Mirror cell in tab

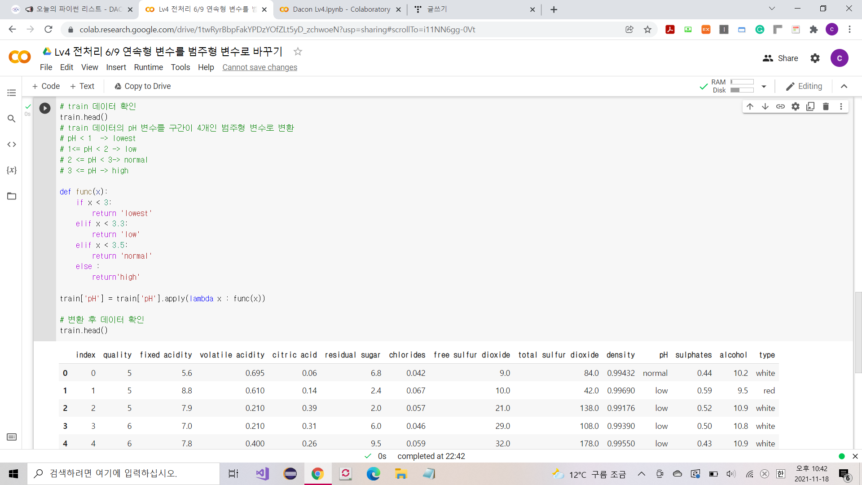[810, 106]
